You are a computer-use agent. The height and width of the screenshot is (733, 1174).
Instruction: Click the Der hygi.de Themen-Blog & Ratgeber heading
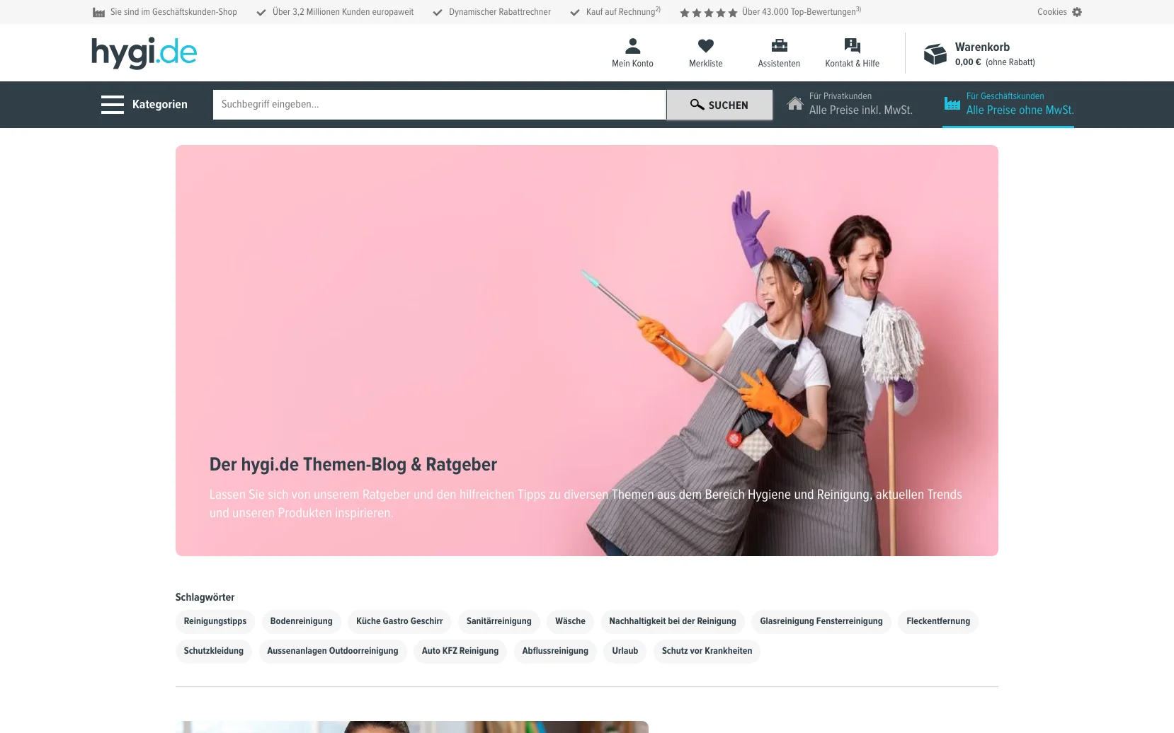coord(353,465)
